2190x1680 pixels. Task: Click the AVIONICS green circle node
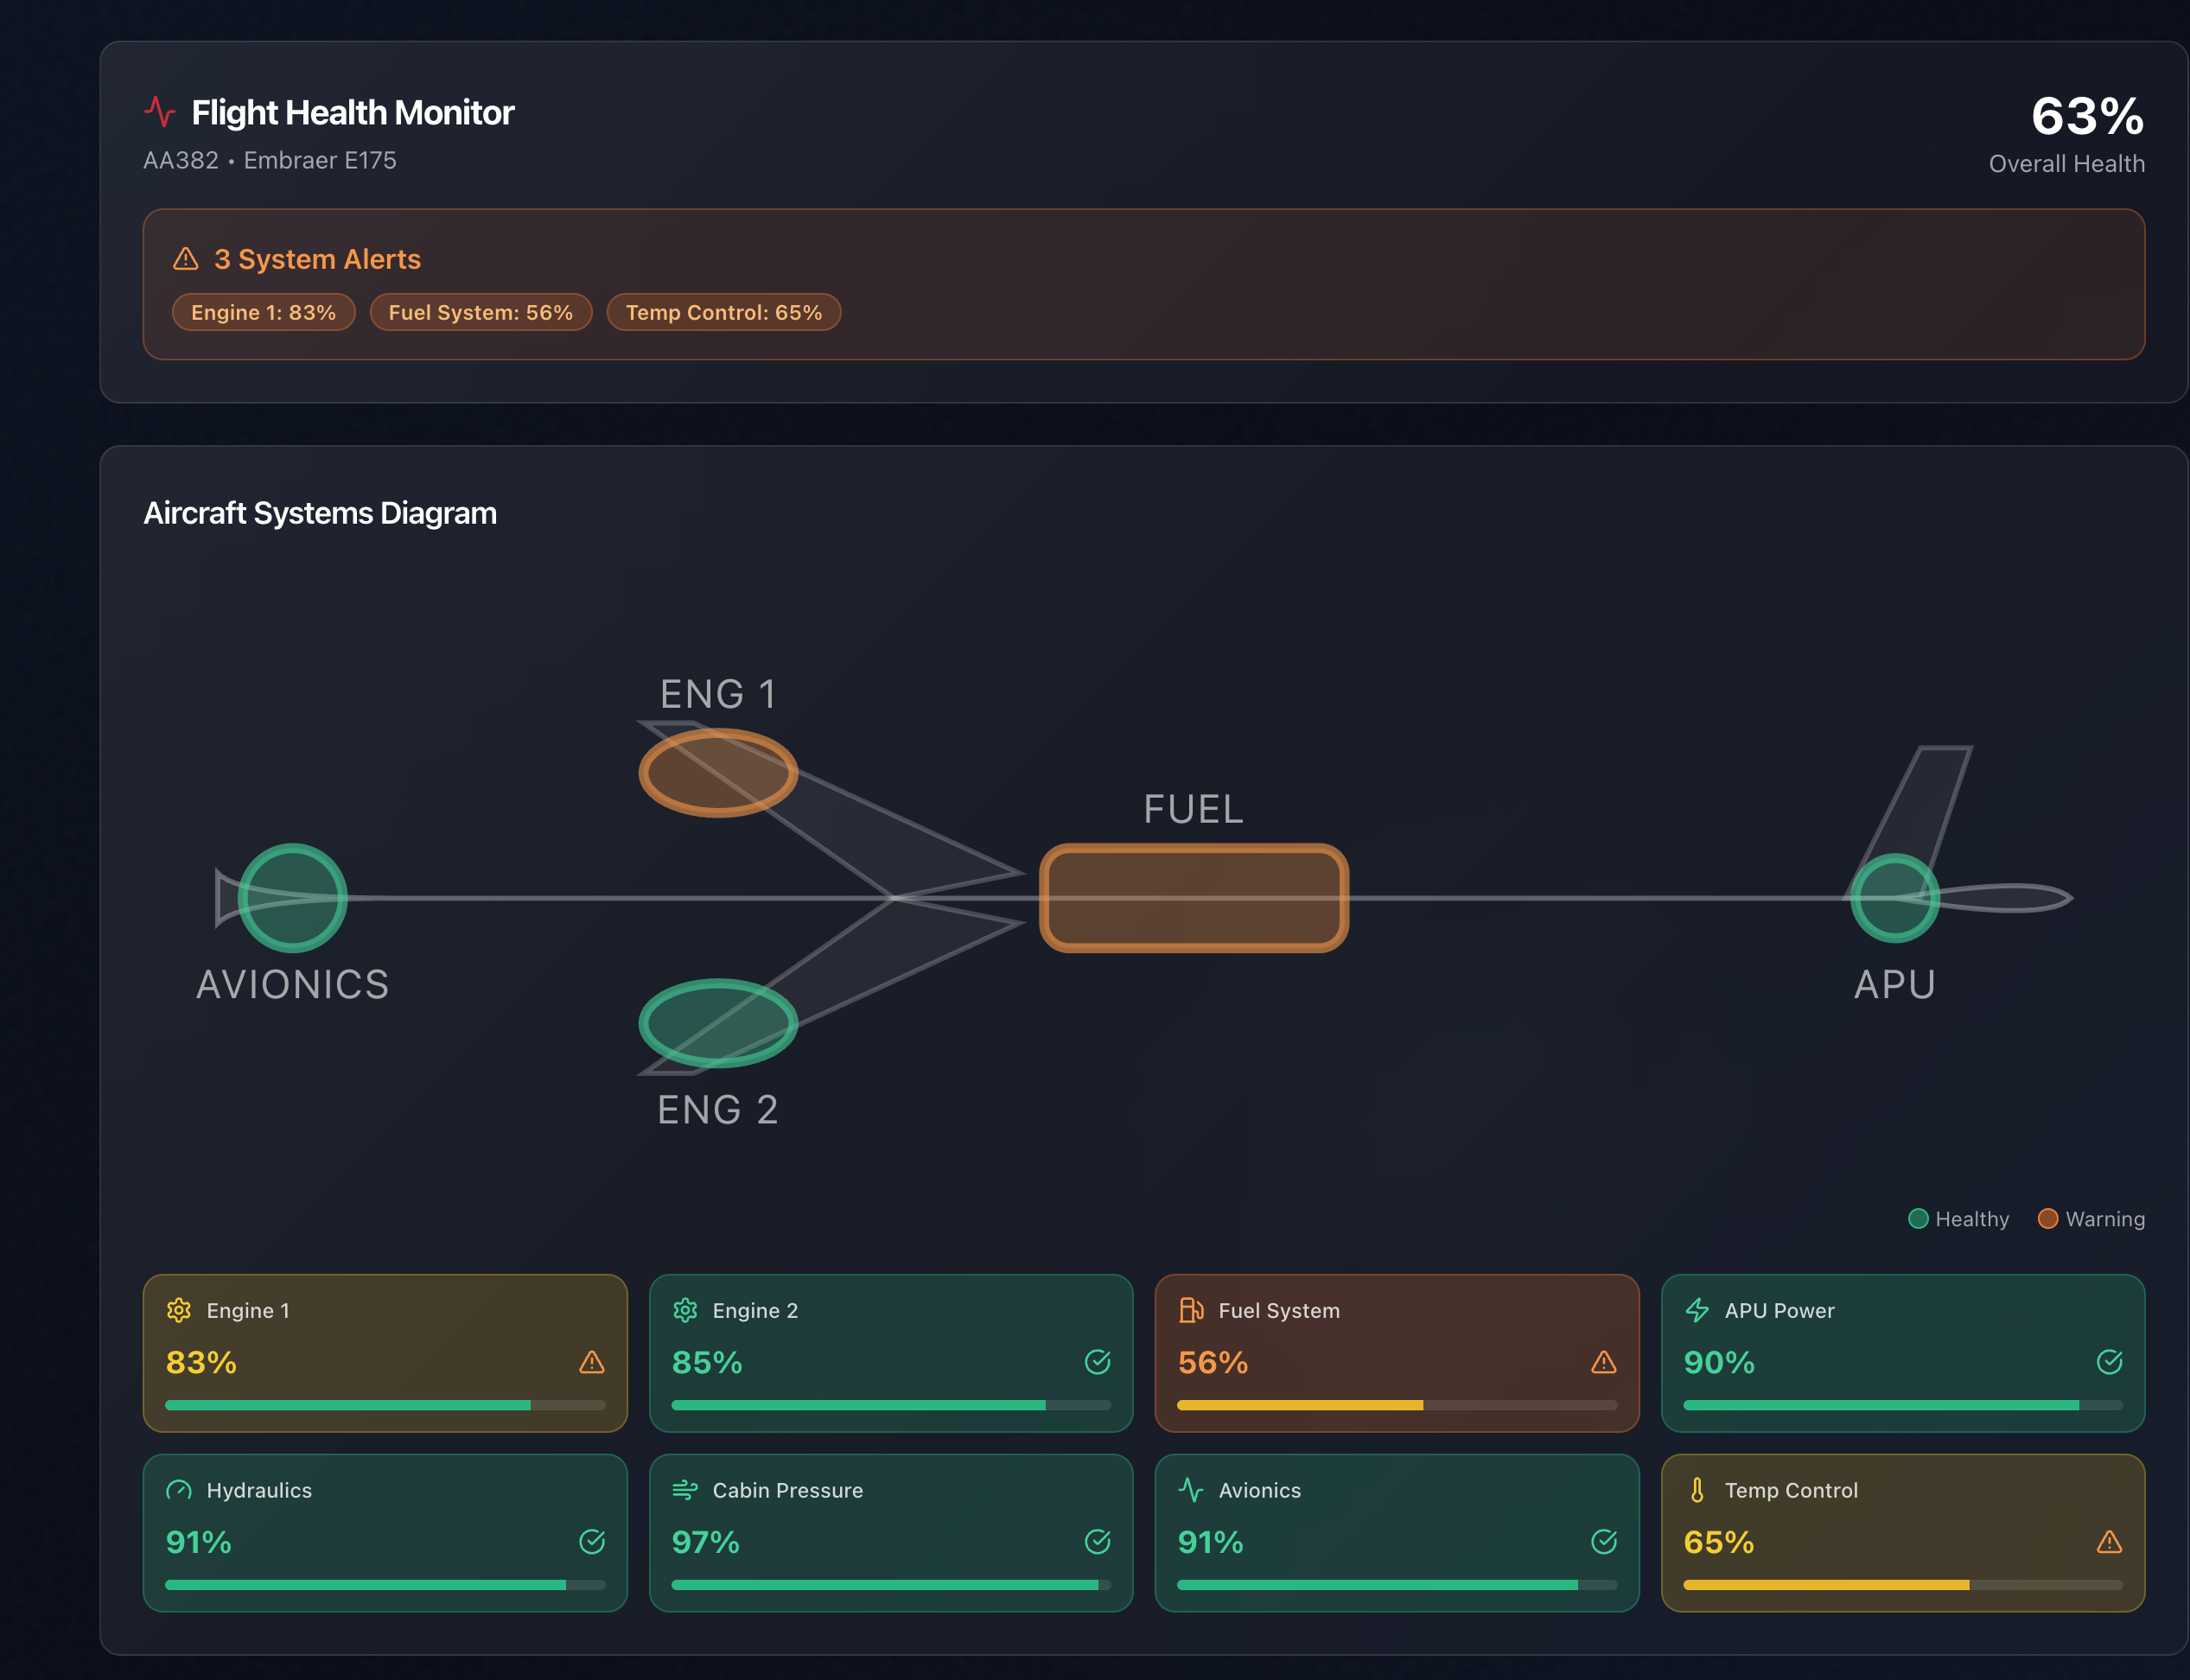pyautogui.click(x=293, y=898)
